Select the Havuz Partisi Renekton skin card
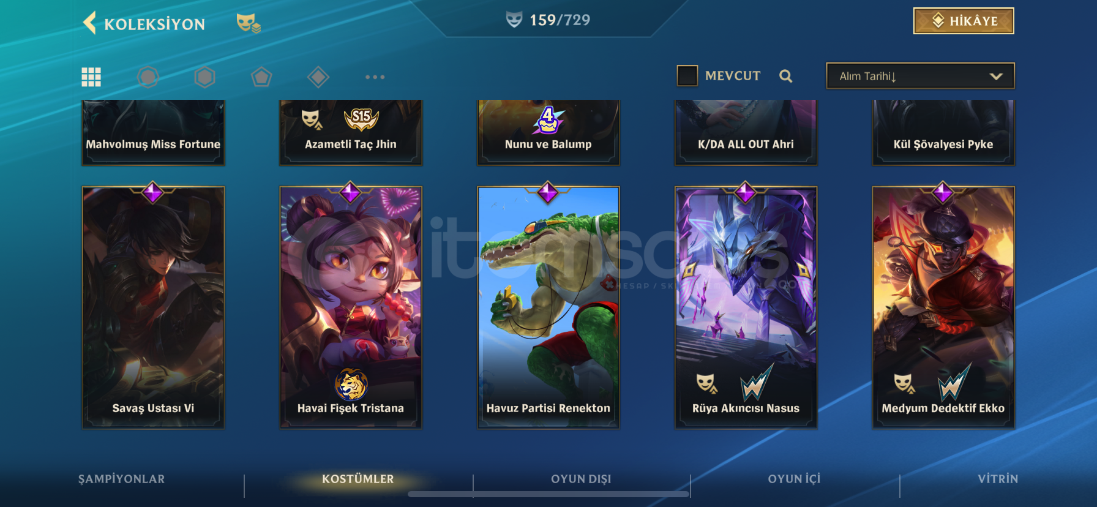The height and width of the screenshot is (507, 1097). [548, 307]
